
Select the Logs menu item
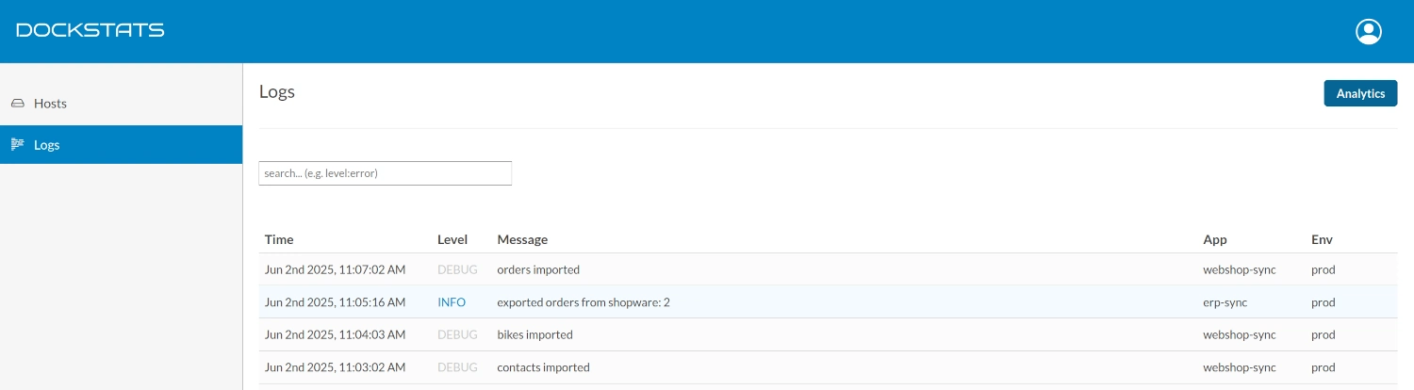click(121, 145)
